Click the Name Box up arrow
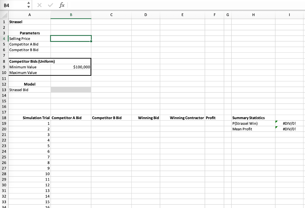 29,3
